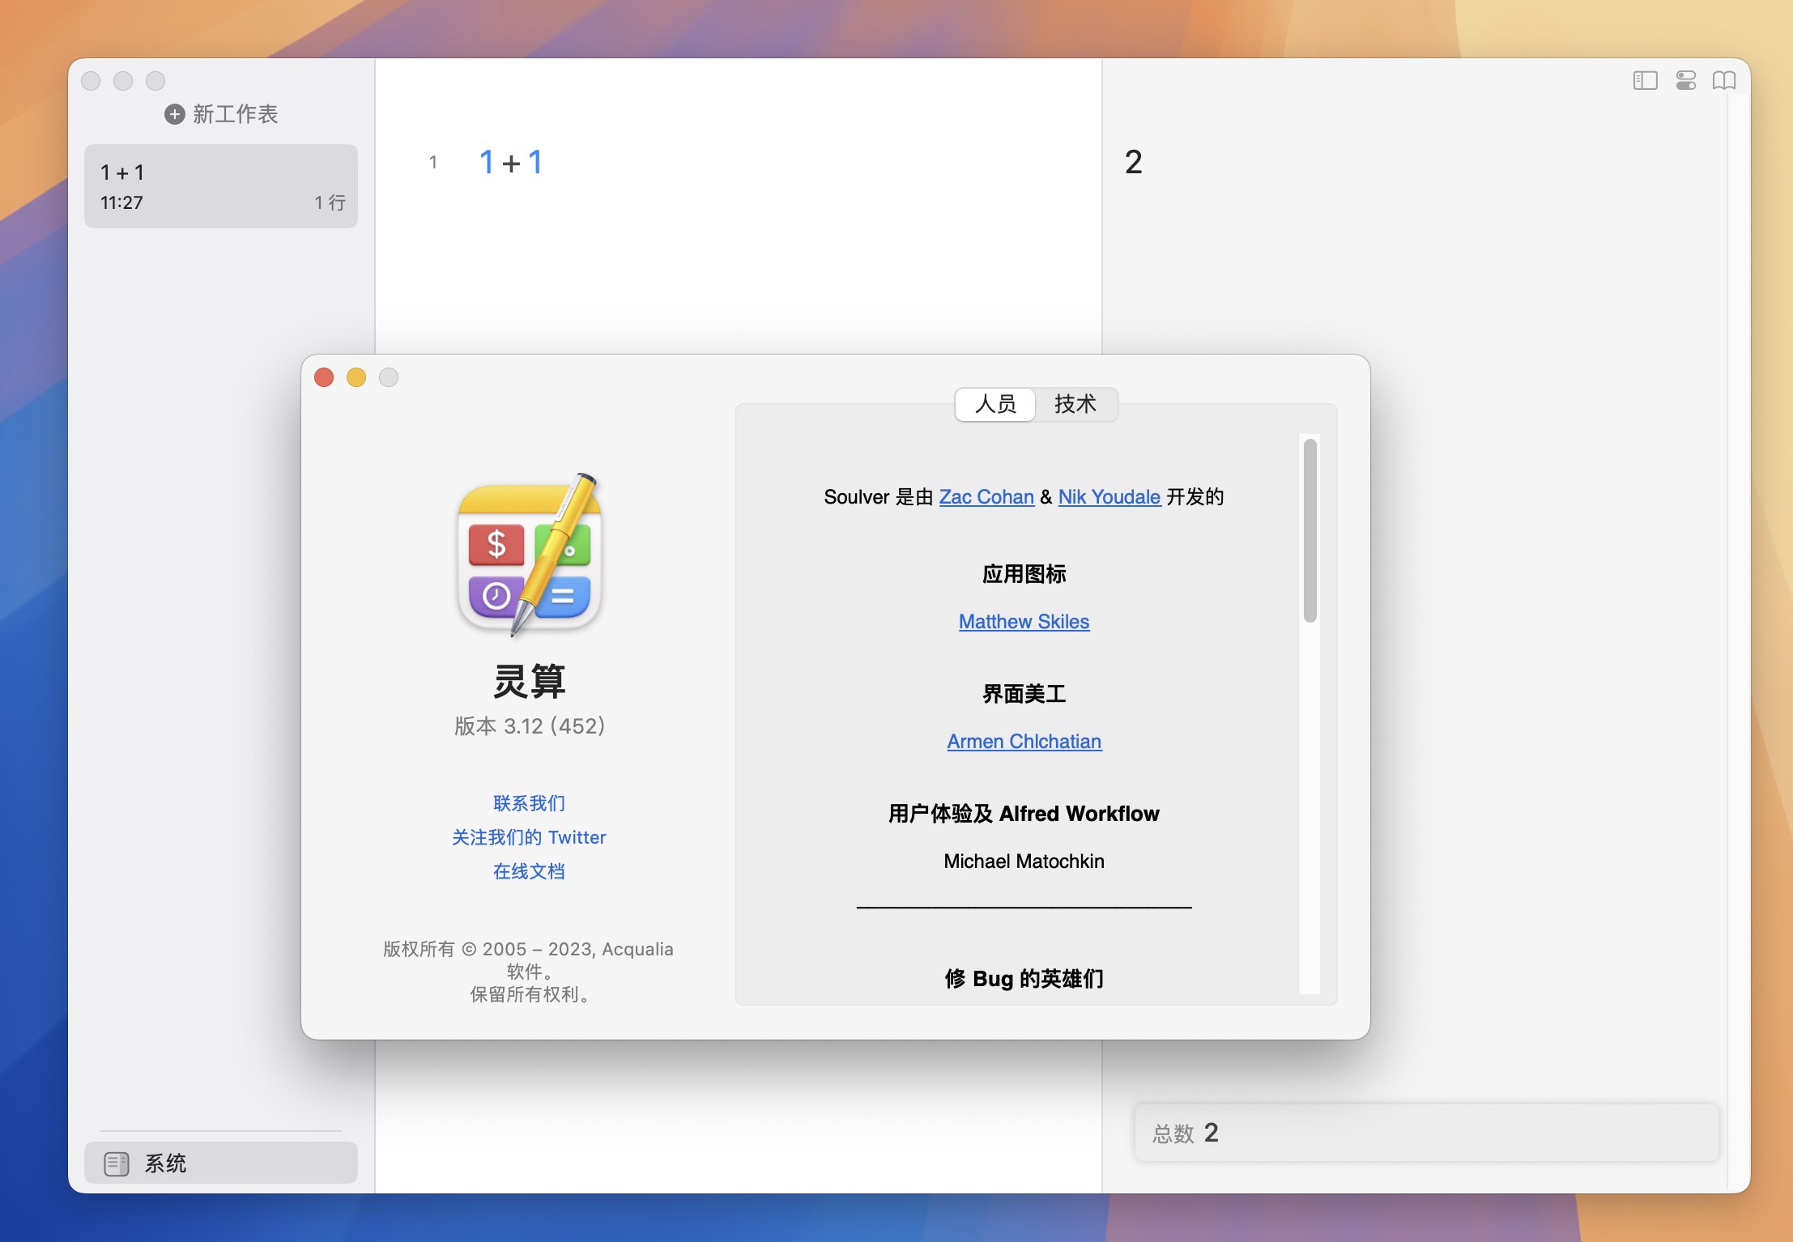Click the plus icon for new worksheet
Image resolution: width=1793 pixels, height=1242 pixels.
tap(174, 114)
